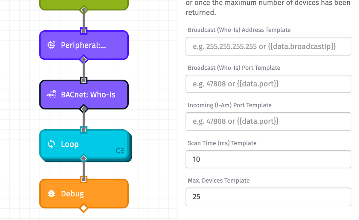
Task: Click the ASHRAE BACnet icon
Action: click(x=51, y=94)
